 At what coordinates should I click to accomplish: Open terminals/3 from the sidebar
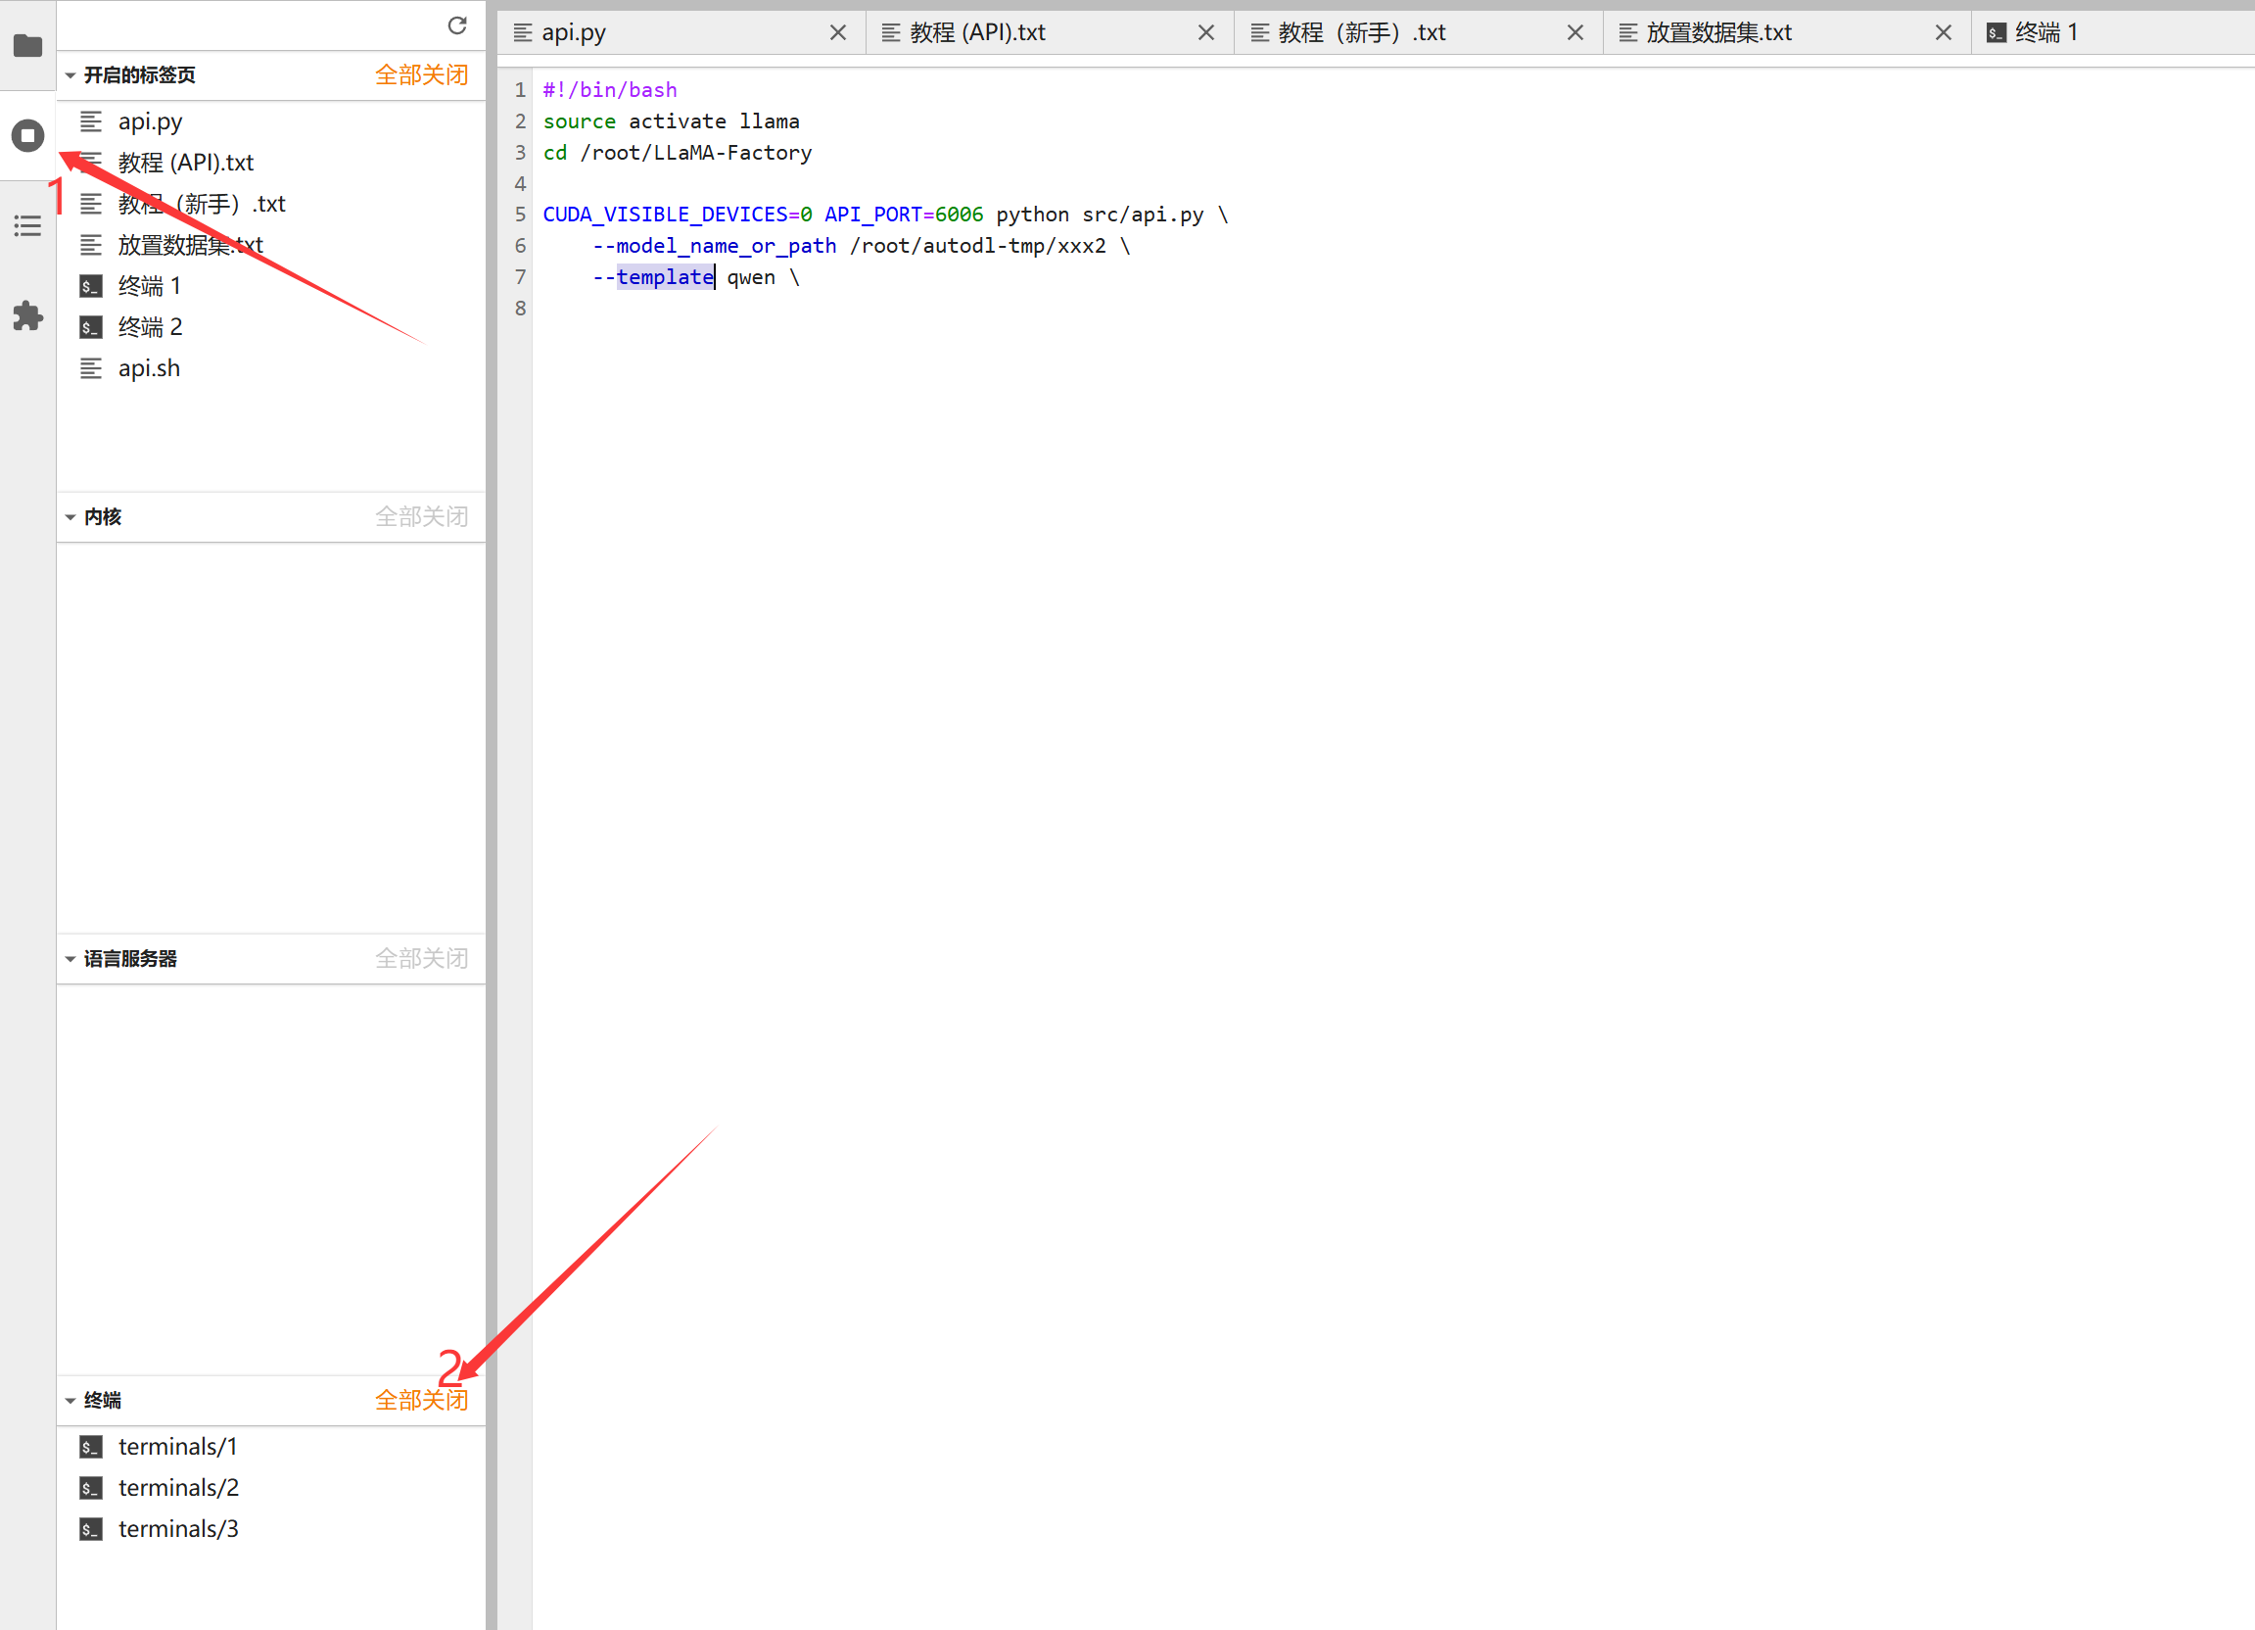coord(177,1528)
